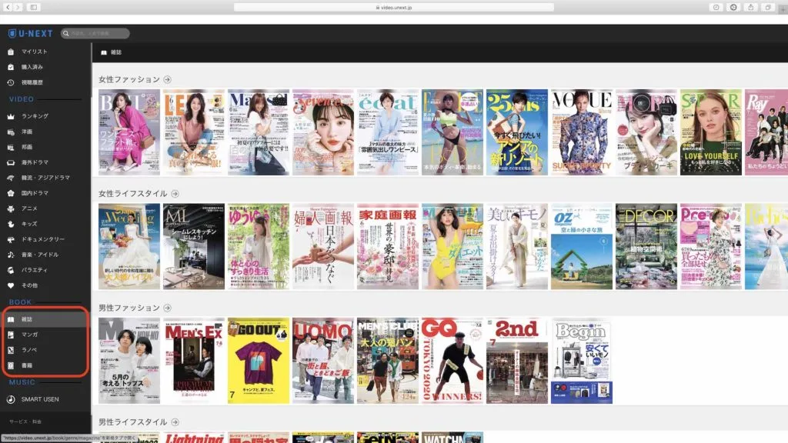Open the Wedding magazine cover
Screen dimensions: 788x443
[x=129, y=247]
